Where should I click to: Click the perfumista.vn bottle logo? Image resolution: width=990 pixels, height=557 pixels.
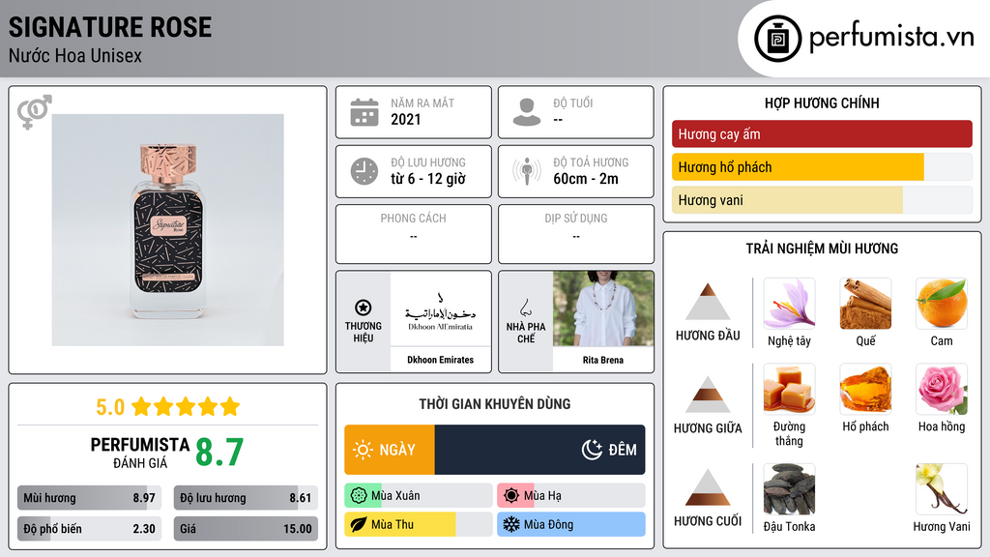778,39
